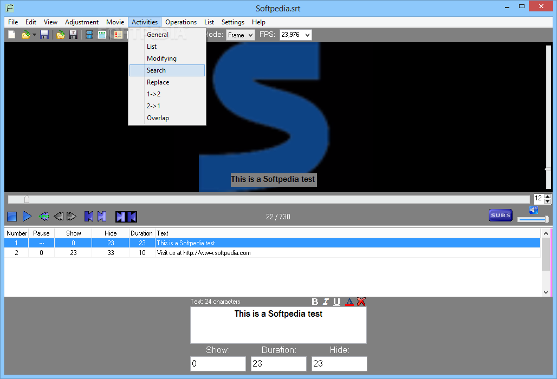Screen dimensions: 557x379
Task: Open the Edit menu
Action: pos(31,22)
